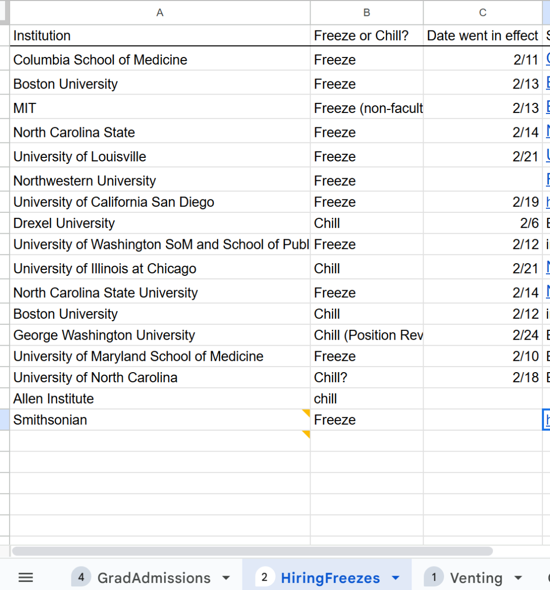This screenshot has height=590, width=550.
Task: Click the 'Chill?' cell for North Carolina
Action: 367,377
